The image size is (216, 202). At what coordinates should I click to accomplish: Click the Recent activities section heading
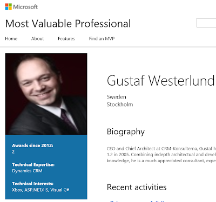(x=137, y=187)
